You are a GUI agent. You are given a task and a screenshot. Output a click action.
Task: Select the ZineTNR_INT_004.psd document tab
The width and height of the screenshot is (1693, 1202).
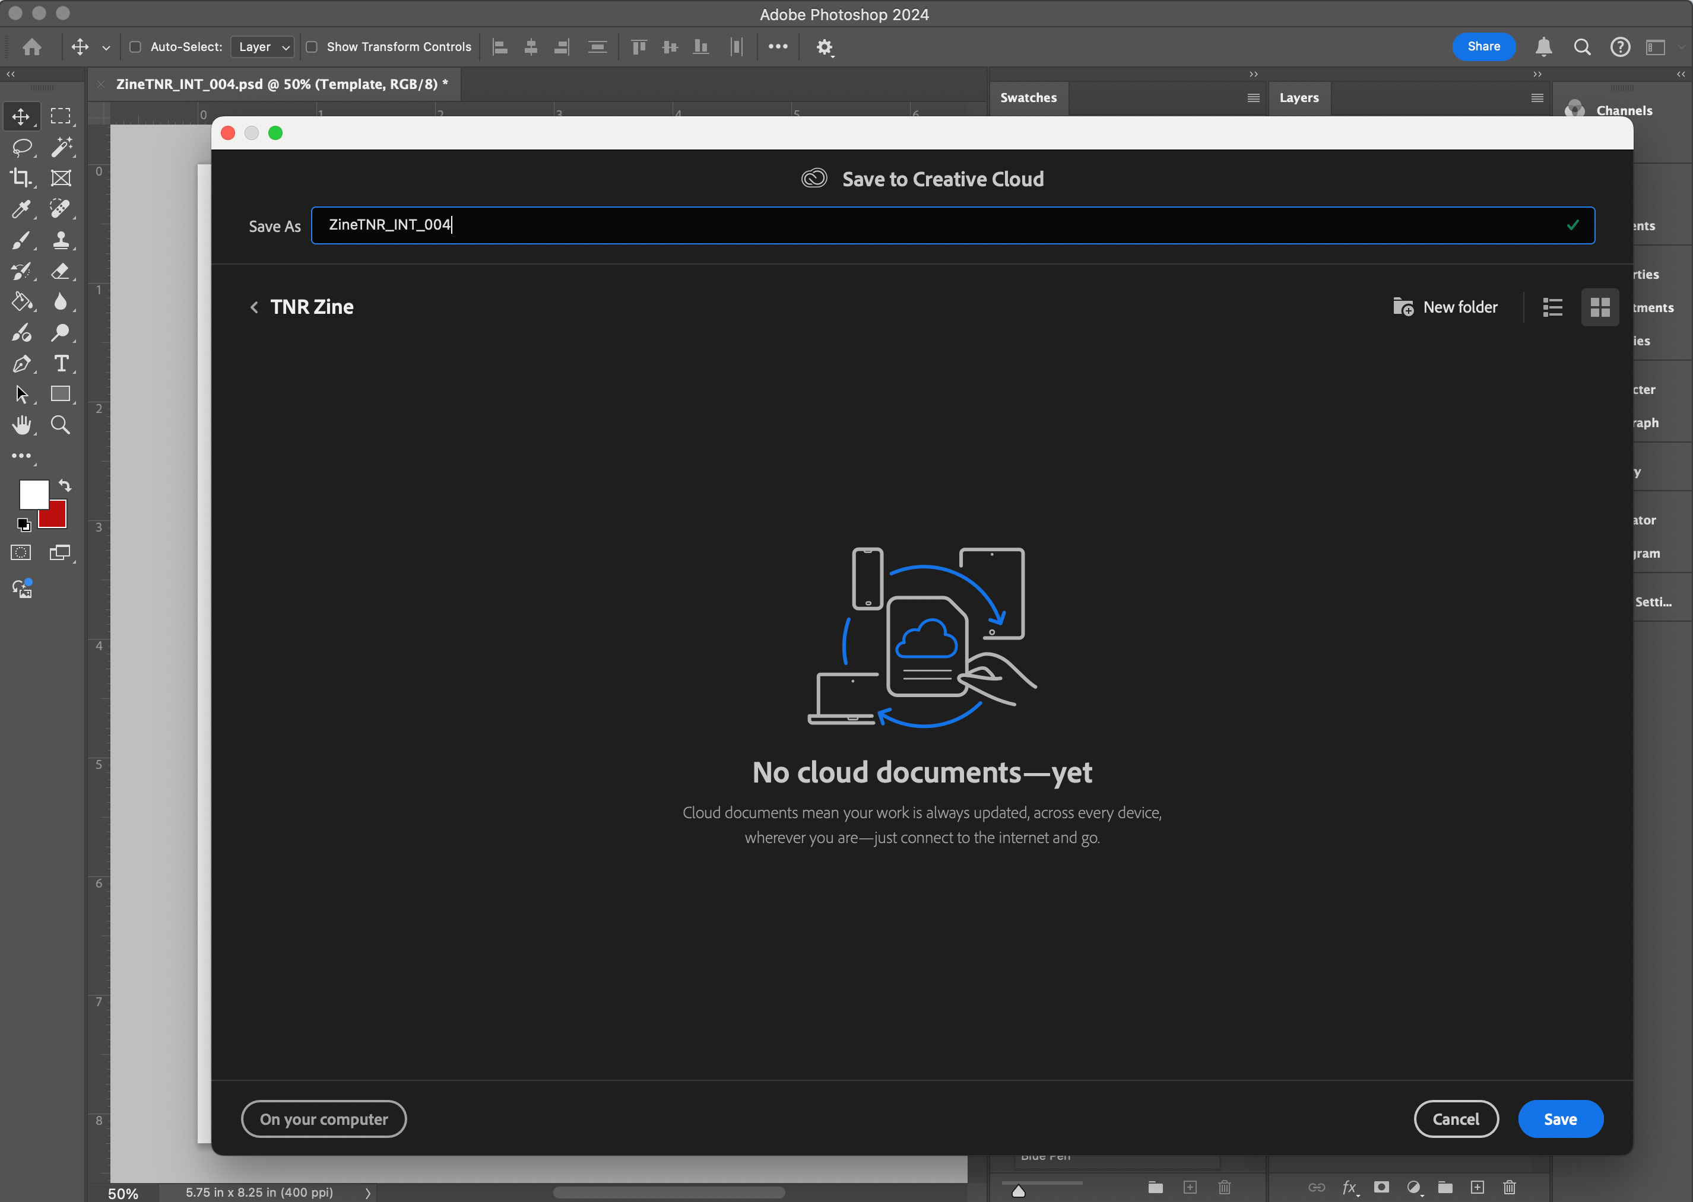coord(281,84)
